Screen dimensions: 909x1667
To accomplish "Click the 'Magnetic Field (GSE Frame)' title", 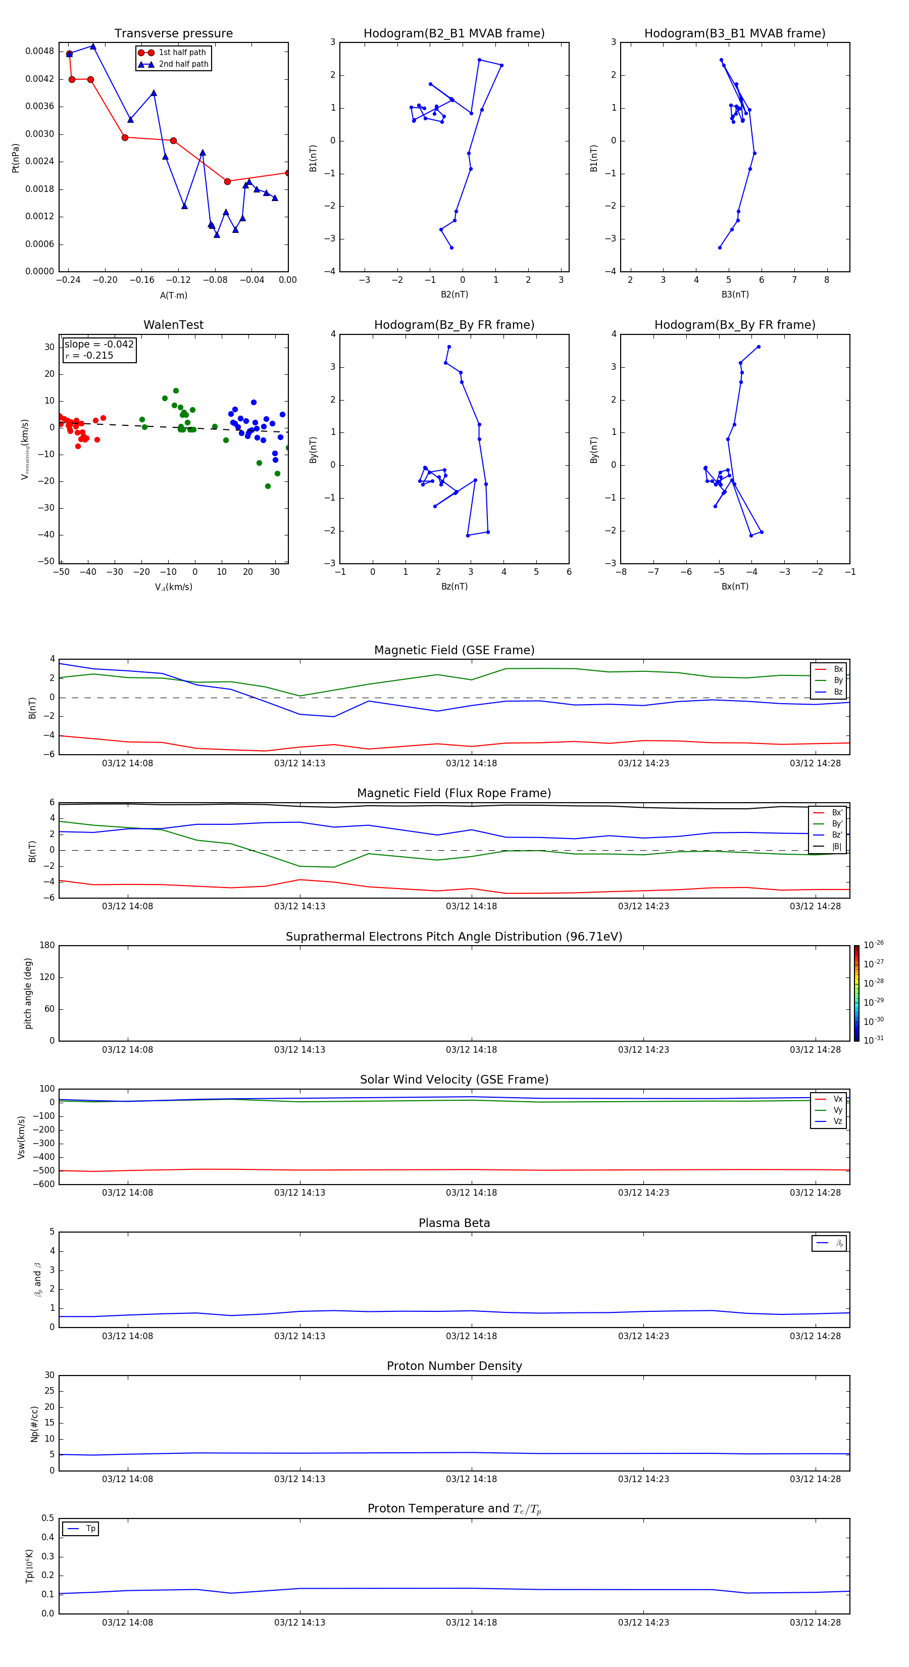I will pyautogui.click(x=454, y=650).
